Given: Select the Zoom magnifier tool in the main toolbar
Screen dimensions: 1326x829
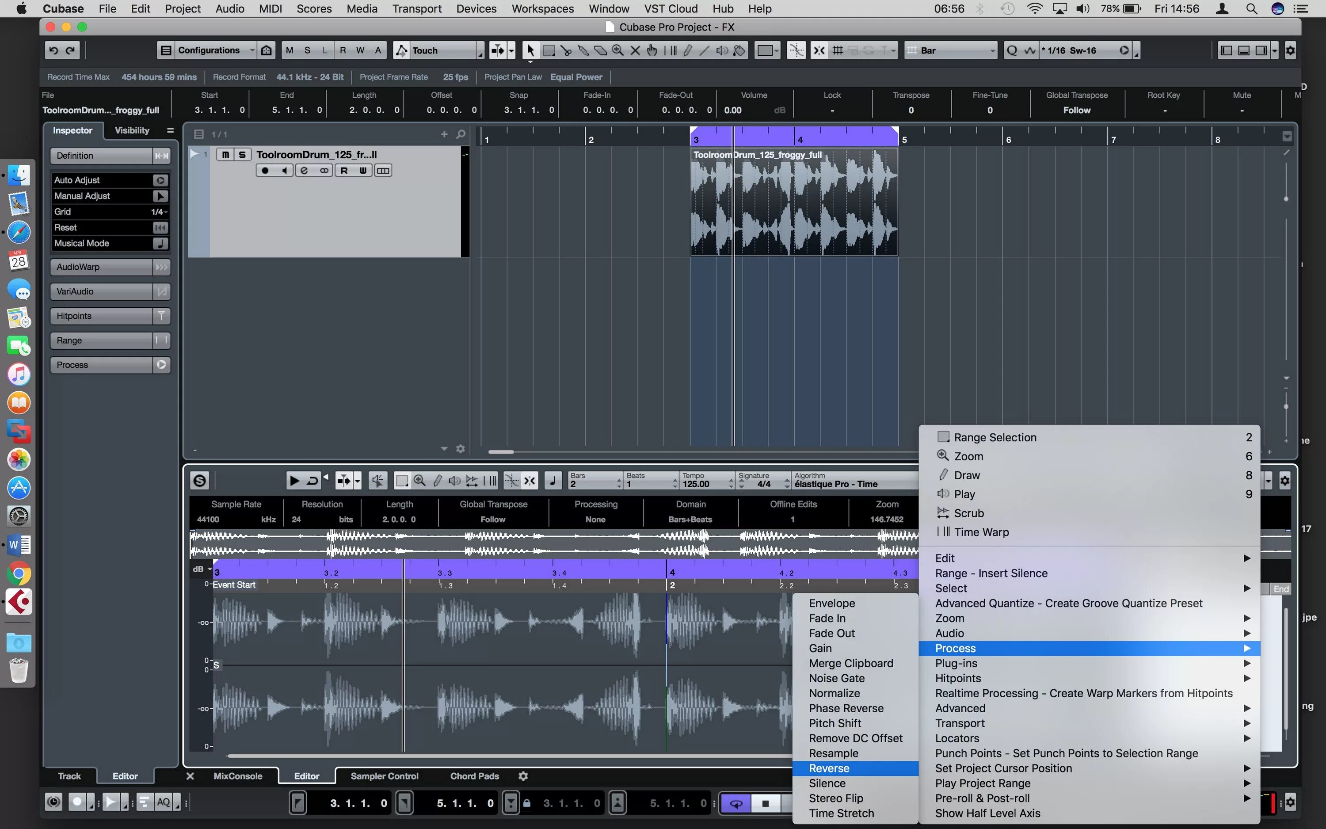Looking at the screenshot, I should [x=618, y=50].
